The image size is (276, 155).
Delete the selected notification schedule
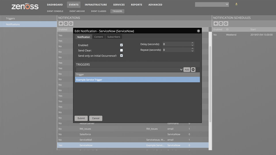click(221, 24)
